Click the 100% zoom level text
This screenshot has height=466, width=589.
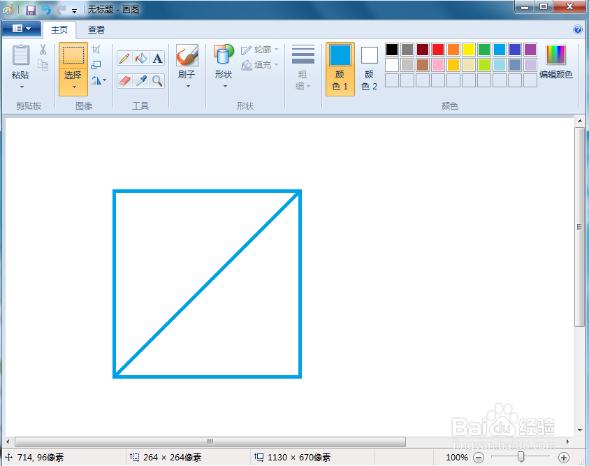point(457,458)
